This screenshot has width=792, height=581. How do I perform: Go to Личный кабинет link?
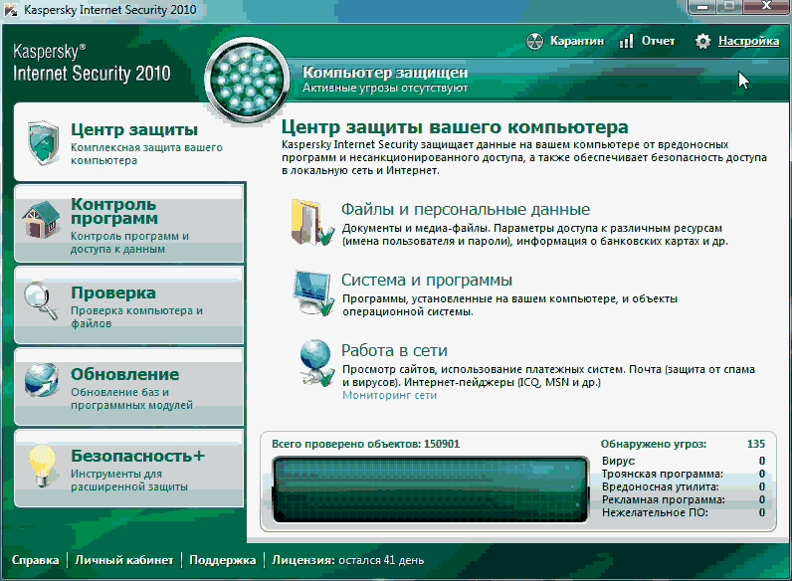pyautogui.click(x=123, y=561)
